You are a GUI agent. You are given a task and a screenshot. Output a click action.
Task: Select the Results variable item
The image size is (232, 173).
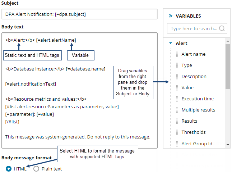189,121
